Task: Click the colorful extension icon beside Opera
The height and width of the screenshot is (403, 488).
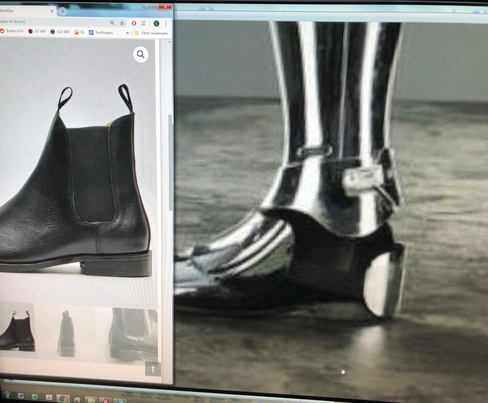Action: [143, 23]
